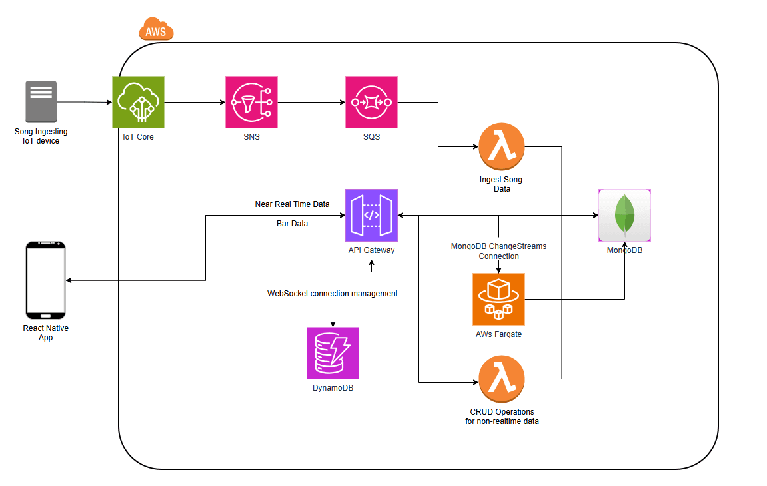Select the IoT Core icon
This screenshot has height=486, width=767.
138,102
